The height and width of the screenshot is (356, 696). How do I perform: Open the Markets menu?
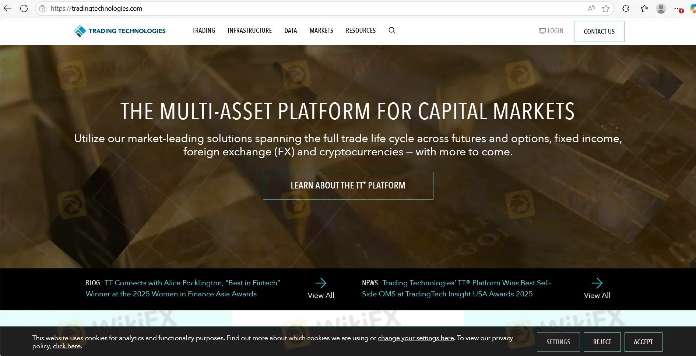pyautogui.click(x=321, y=31)
